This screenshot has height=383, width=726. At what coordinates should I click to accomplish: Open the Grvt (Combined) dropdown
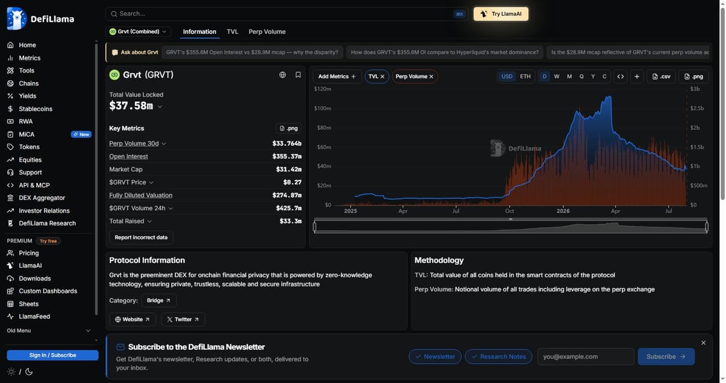[x=138, y=31]
